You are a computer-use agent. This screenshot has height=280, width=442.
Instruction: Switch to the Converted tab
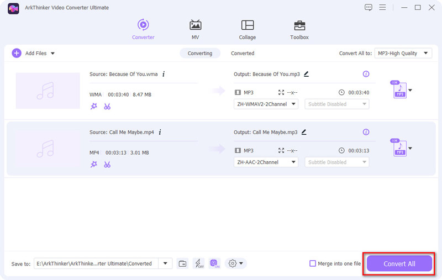coord(243,53)
